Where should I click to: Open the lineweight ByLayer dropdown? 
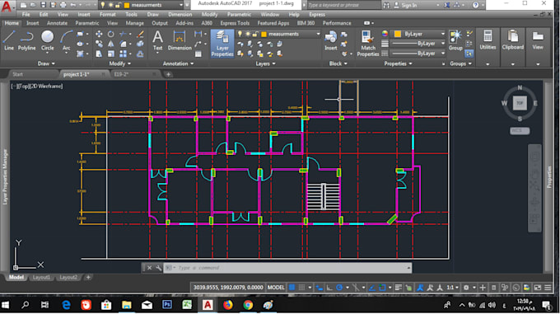click(x=443, y=44)
